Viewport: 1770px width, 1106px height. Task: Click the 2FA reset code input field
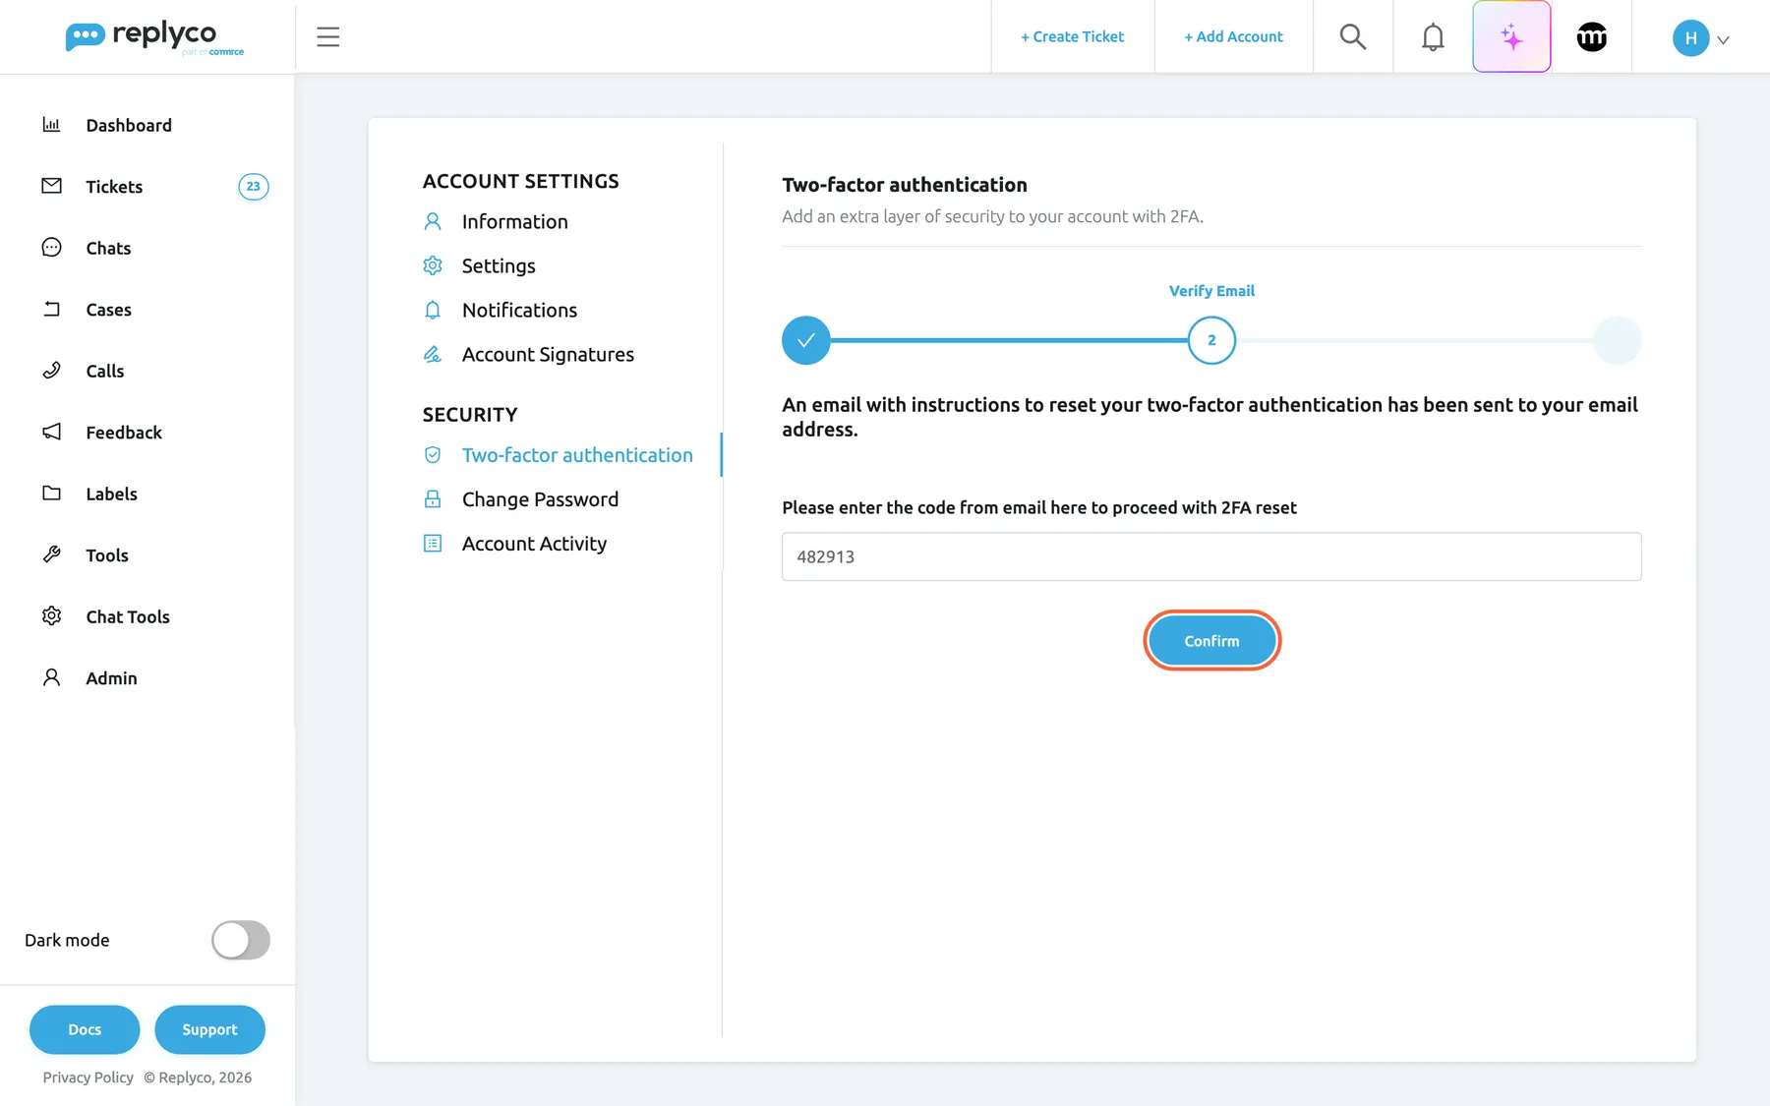pos(1211,556)
